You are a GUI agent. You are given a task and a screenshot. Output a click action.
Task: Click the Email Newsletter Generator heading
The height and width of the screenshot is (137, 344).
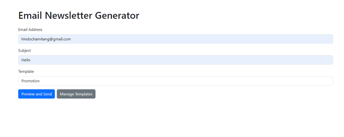click(x=79, y=16)
